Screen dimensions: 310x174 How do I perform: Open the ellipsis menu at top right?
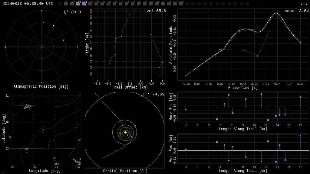click(x=304, y=4)
